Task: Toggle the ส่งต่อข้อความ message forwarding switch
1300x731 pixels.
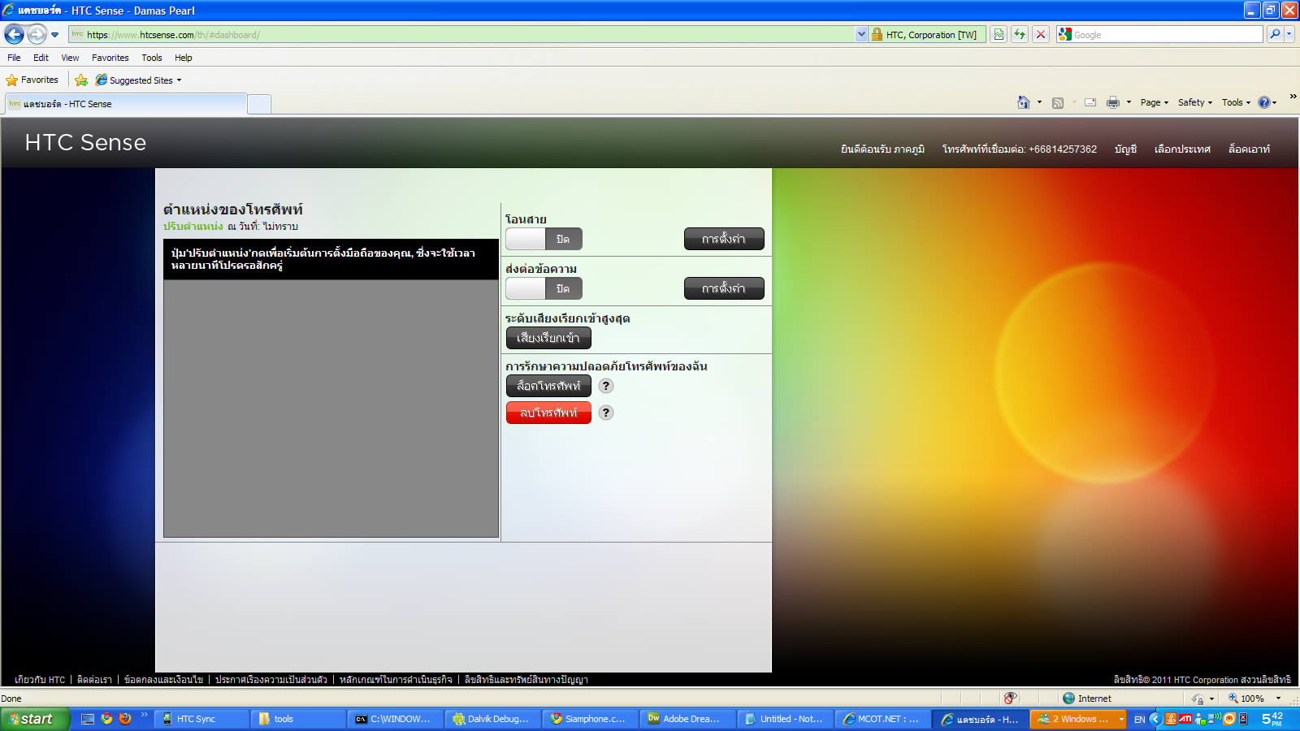Action: [x=544, y=288]
